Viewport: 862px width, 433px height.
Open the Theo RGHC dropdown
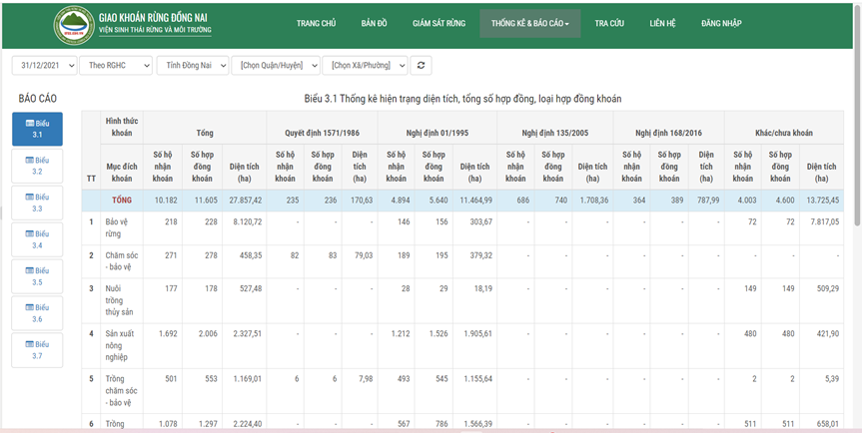116,65
